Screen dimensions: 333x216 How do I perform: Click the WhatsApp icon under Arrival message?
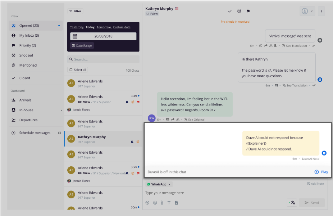click(261, 46)
